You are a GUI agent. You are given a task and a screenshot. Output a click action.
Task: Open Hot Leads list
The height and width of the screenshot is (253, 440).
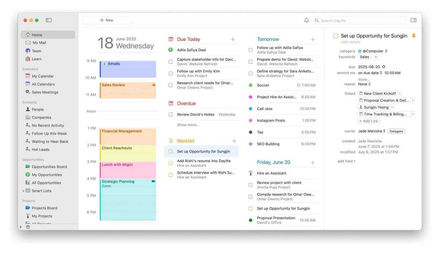(41, 150)
